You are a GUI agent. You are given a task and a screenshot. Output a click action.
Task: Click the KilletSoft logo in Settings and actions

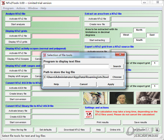coord(89,114)
